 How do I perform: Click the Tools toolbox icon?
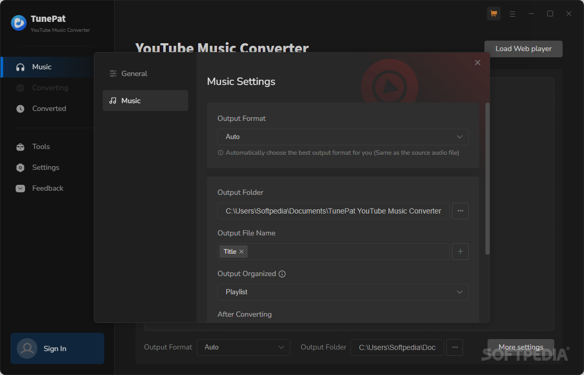tap(20, 146)
